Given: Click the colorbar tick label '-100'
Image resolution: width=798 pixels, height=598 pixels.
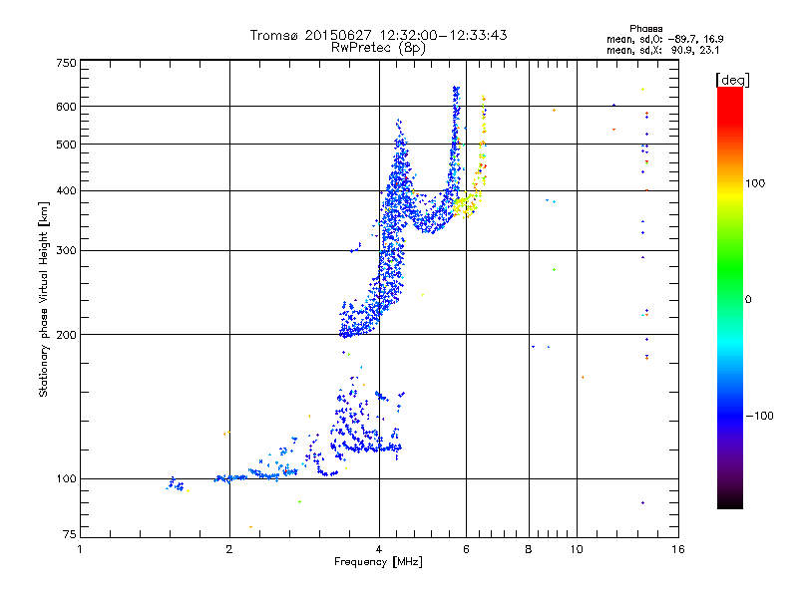Looking at the screenshot, I should (x=759, y=416).
